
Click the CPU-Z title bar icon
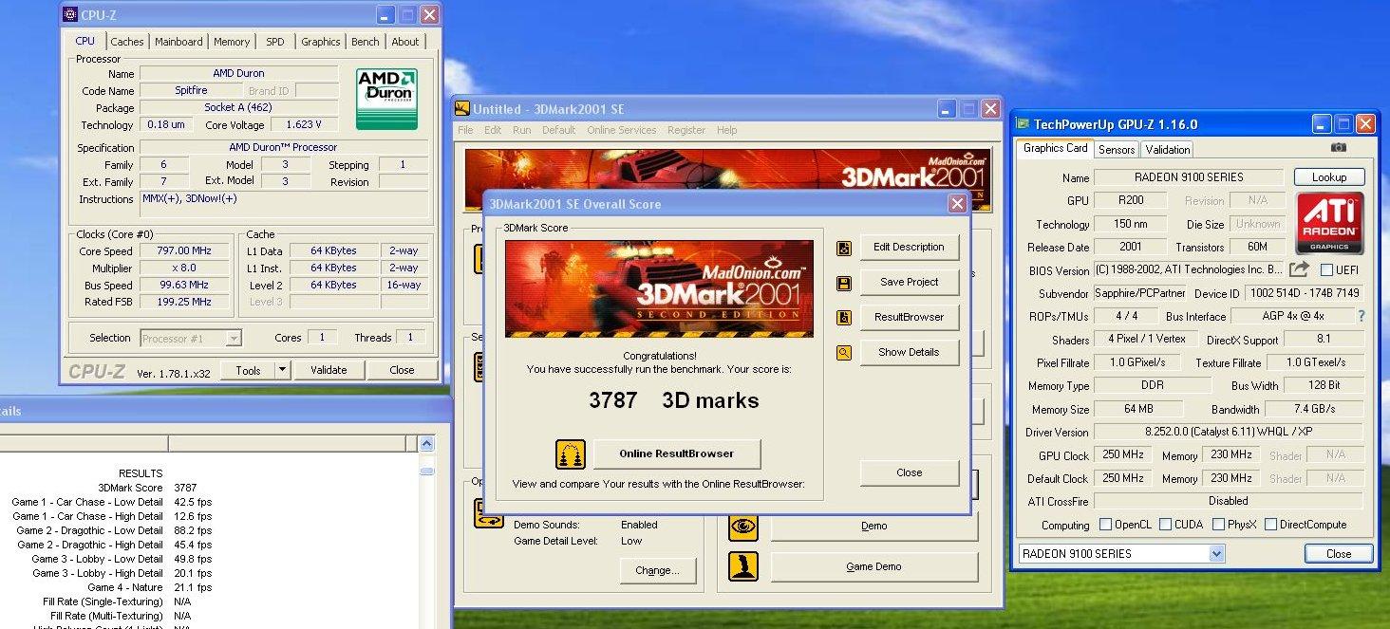[71, 15]
